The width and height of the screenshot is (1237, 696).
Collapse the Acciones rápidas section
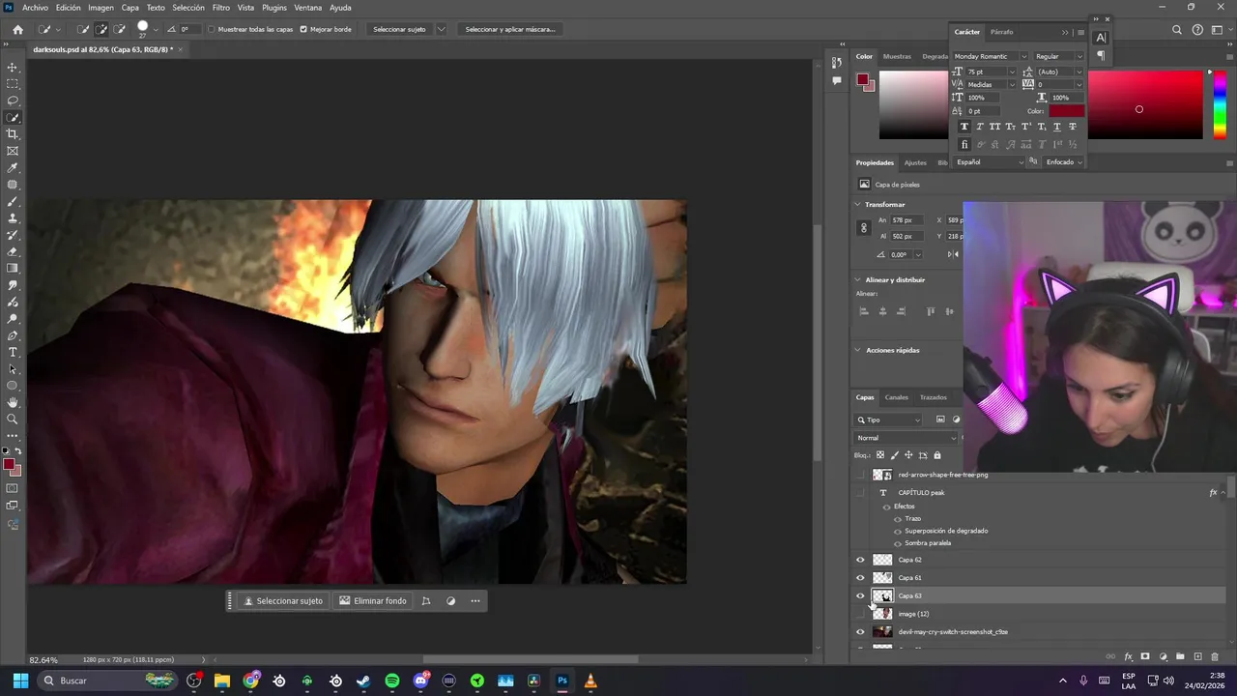pyautogui.click(x=857, y=350)
